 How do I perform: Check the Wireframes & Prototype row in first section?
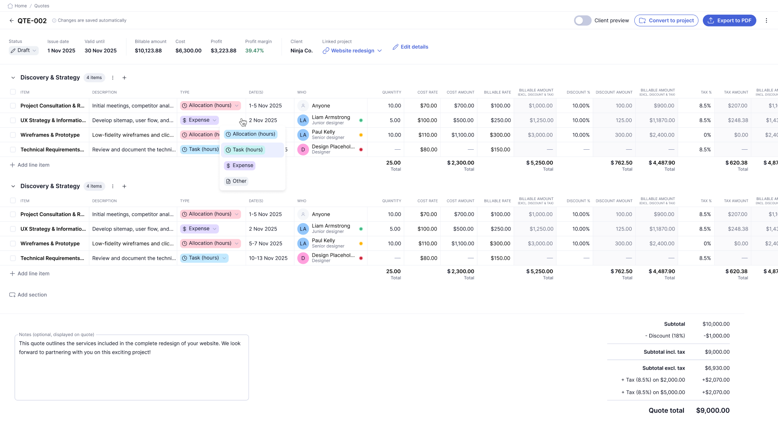pyautogui.click(x=13, y=135)
